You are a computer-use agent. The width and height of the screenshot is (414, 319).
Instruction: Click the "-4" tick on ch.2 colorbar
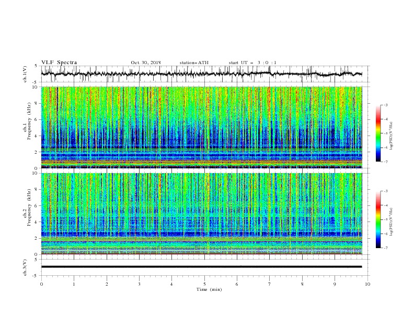(385, 205)
